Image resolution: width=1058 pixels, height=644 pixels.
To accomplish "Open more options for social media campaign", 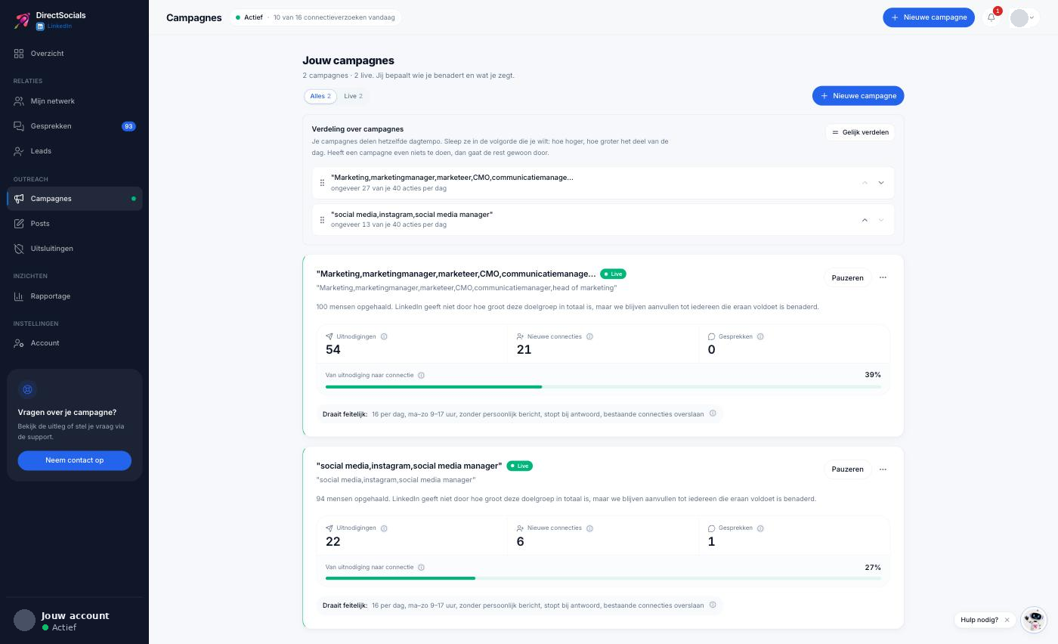I will (x=883, y=469).
